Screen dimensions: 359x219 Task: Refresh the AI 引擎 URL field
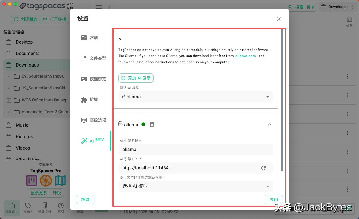click(x=263, y=168)
